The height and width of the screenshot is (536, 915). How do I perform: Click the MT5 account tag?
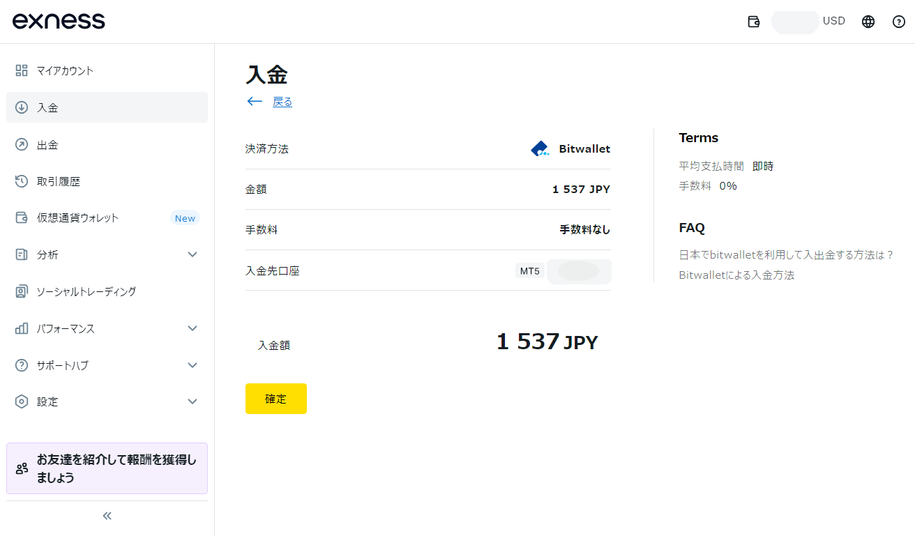coord(530,271)
